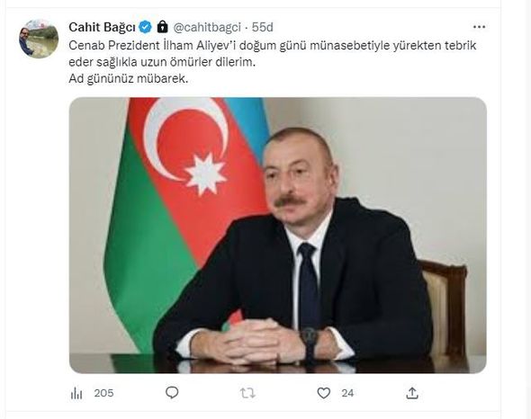
Task: Click the share upload arrow icon
Action: [x=412, y=393]
